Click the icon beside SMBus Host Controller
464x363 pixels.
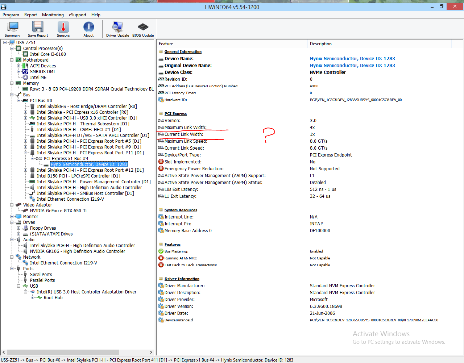pos(32,193)
